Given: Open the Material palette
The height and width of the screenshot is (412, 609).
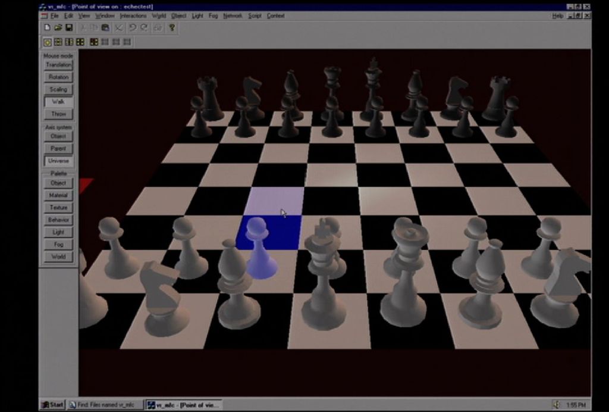Looking at the screenshot, I should [58, 195].
